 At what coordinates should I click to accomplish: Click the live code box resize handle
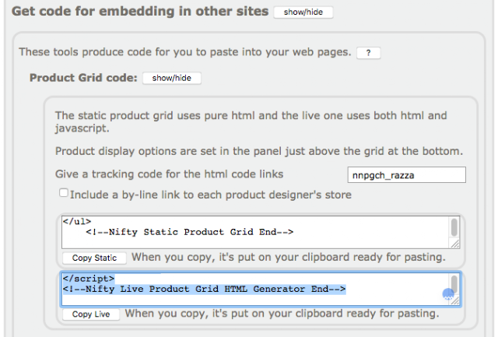[454, 300]
